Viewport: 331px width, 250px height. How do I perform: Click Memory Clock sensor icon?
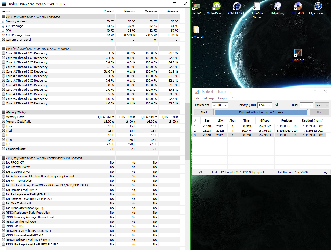pyautogui.click(x=3, y=117)
